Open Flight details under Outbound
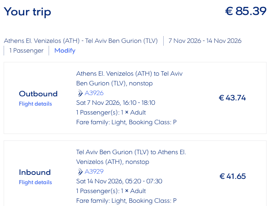 tap(35, 104)
